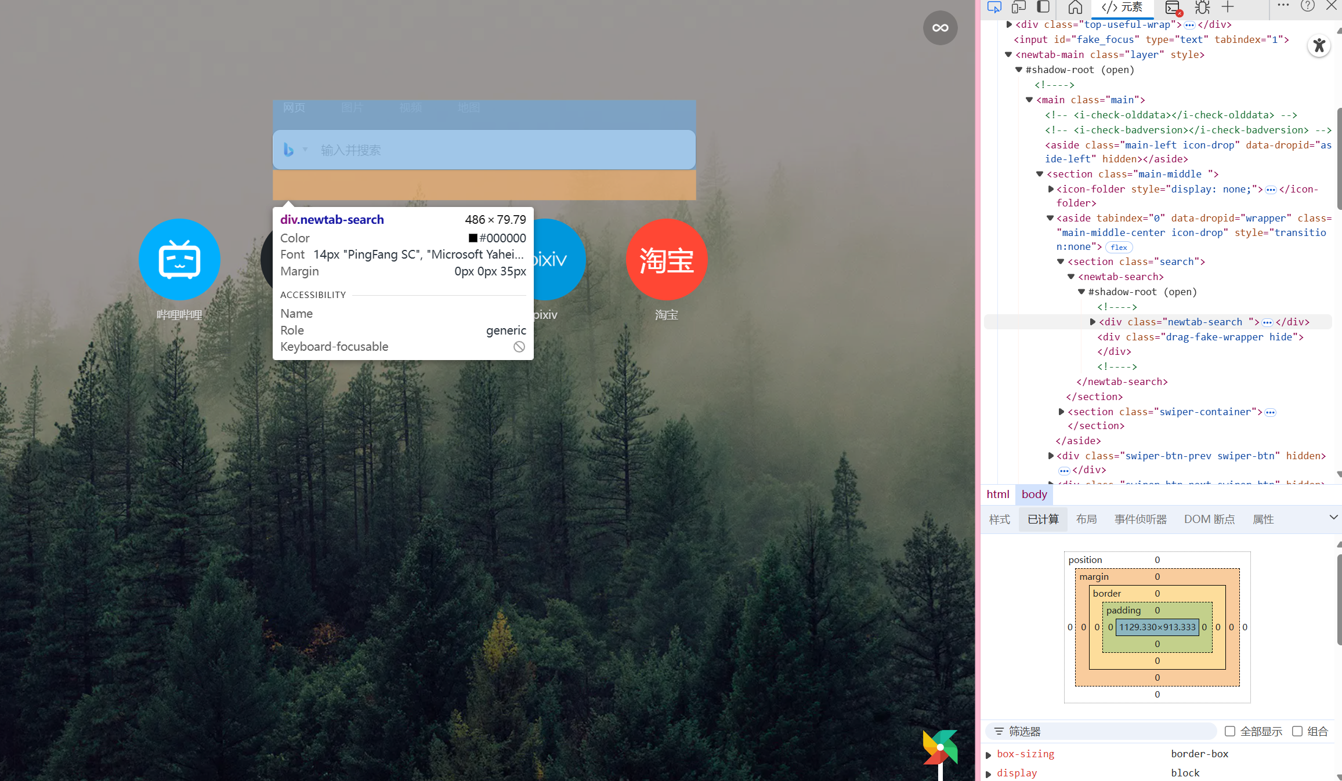
Task: Open the Taobao shortcut icon
Action: pos(666,259)
